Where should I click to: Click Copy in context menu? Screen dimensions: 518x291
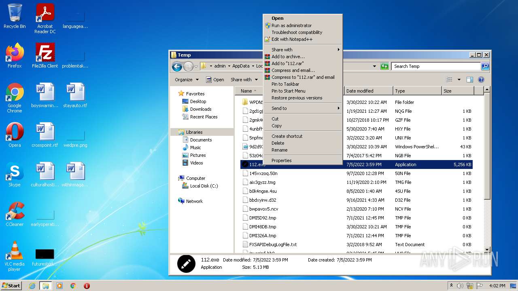click(x=302, y=126)
